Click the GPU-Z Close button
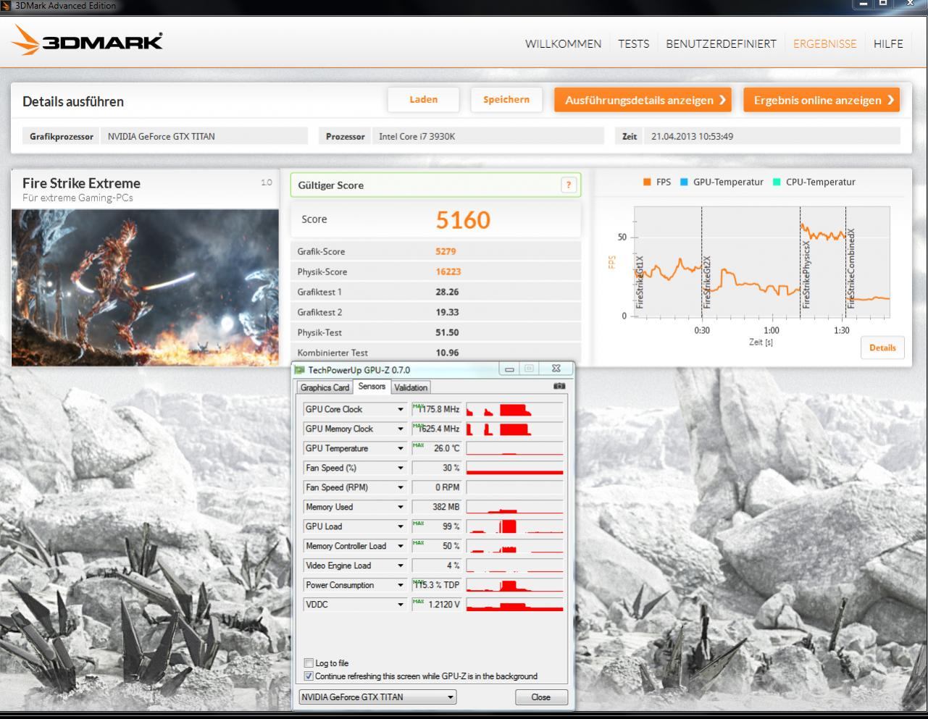The width and height of the screenshot is (928, 719). click(x=540, y=697)
